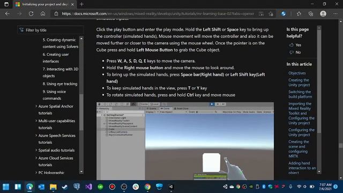This screenshot has height=193, width=343.
Task: Open a new browser tab
Action: [x=81, y=4]
